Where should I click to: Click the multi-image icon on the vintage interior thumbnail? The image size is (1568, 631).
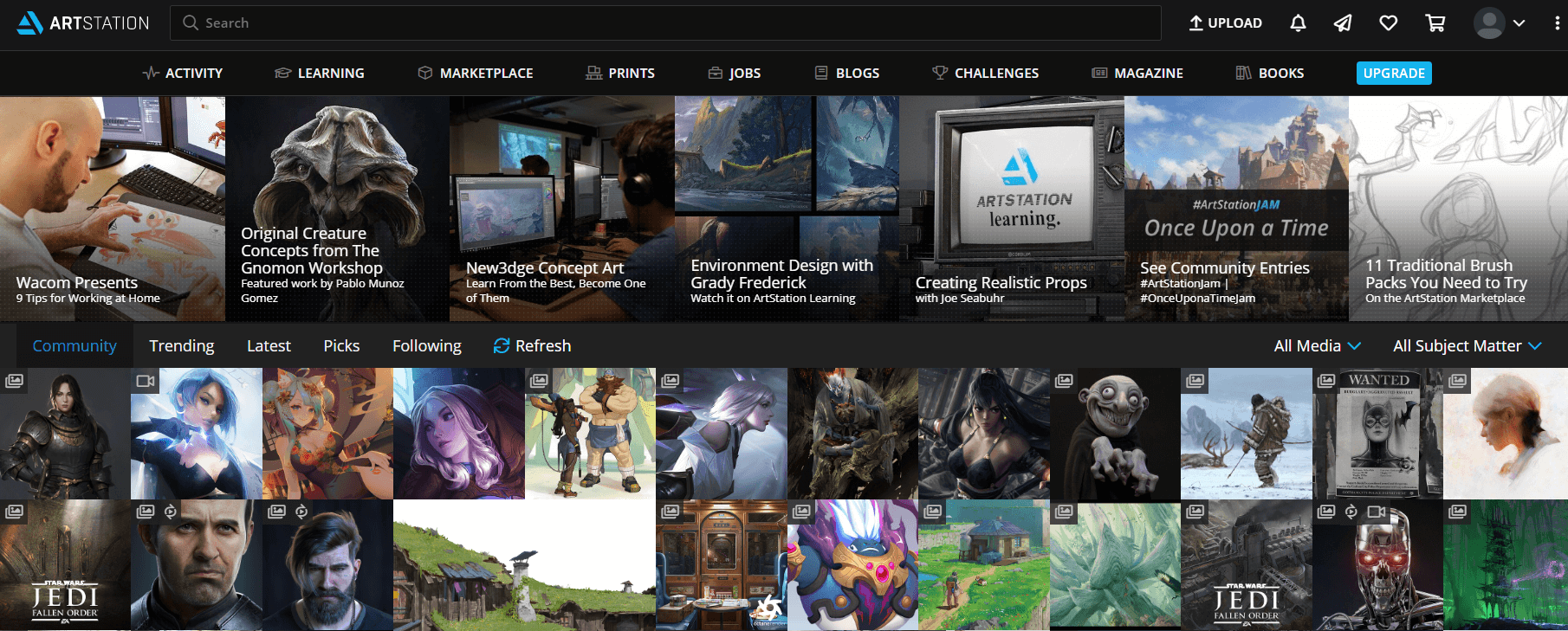pyautogui.click(x=671, y=512)
